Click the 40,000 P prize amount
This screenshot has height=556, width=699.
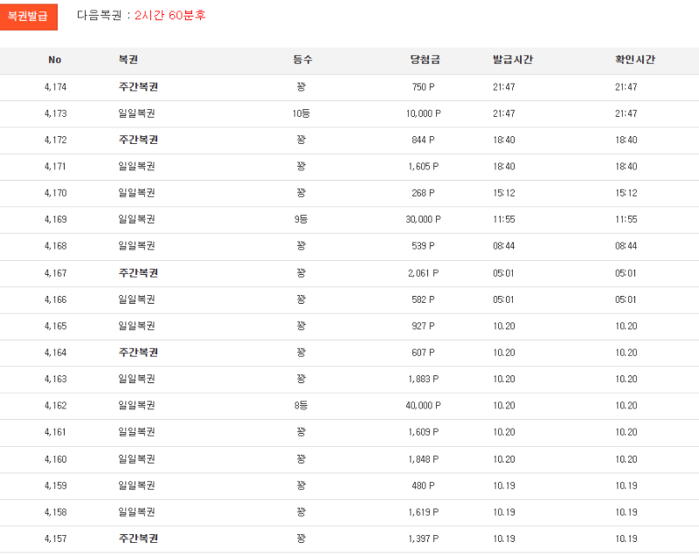point(423,406)
